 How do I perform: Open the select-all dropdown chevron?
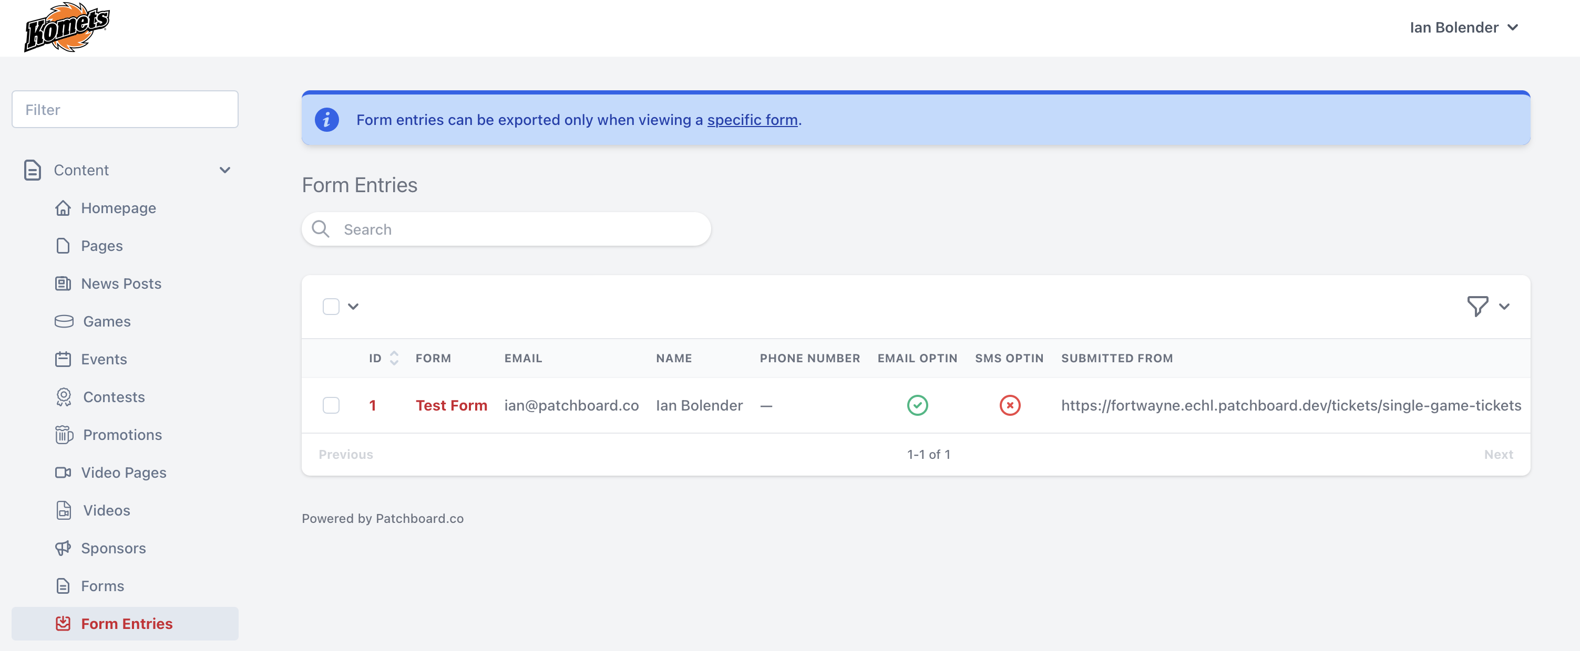click(x=353, y=307)
